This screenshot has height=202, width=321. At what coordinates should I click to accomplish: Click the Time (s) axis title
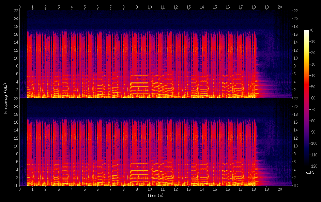(155, 196)
